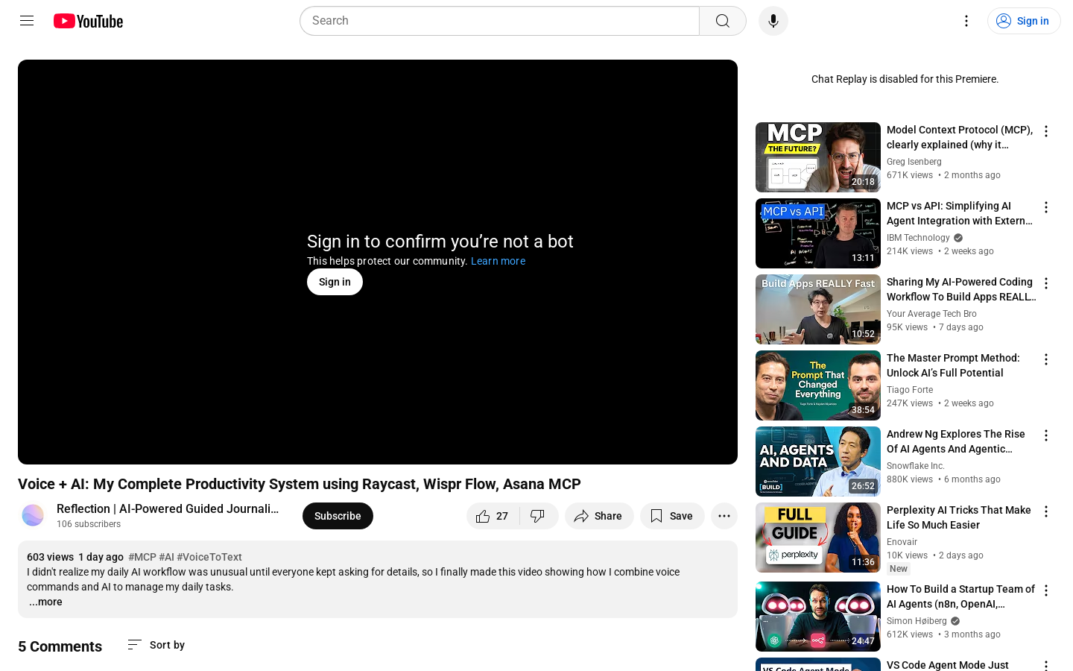The height and width of the screenshot is (671, 1073).
Task: Open menu for AI-Powered Coding Workflow video
Action: click(1046, 283)
